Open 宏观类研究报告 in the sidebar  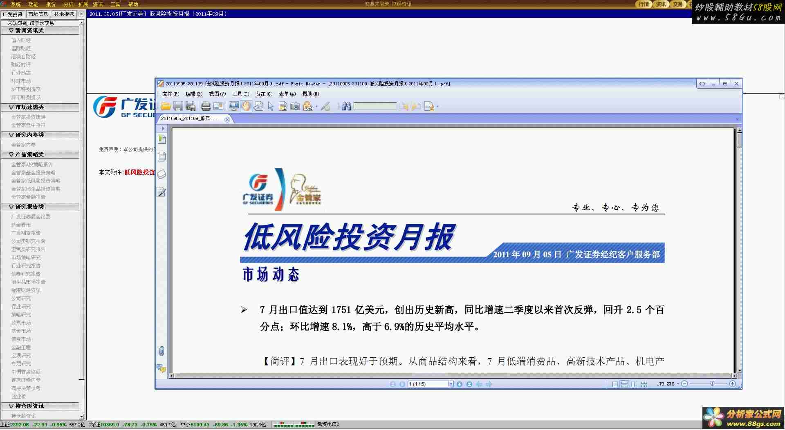tap(28, 250)
